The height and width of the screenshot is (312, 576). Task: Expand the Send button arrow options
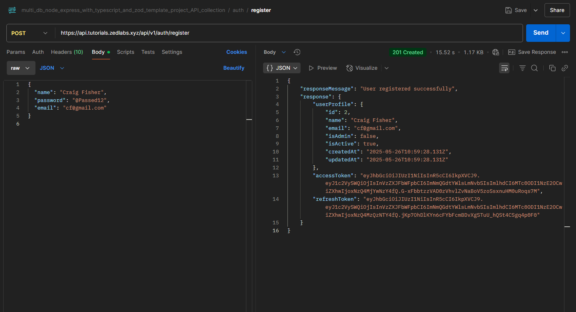click(563, 33)
